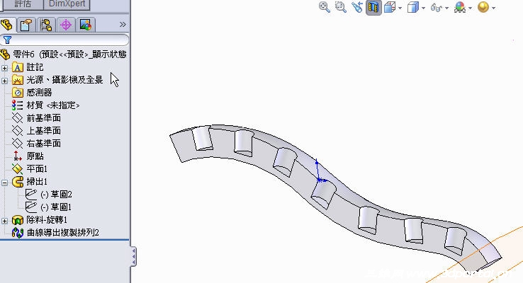Select the (-) 草圖2 sketch
Viewport: 523px width, 283px height.
[56, 194]
